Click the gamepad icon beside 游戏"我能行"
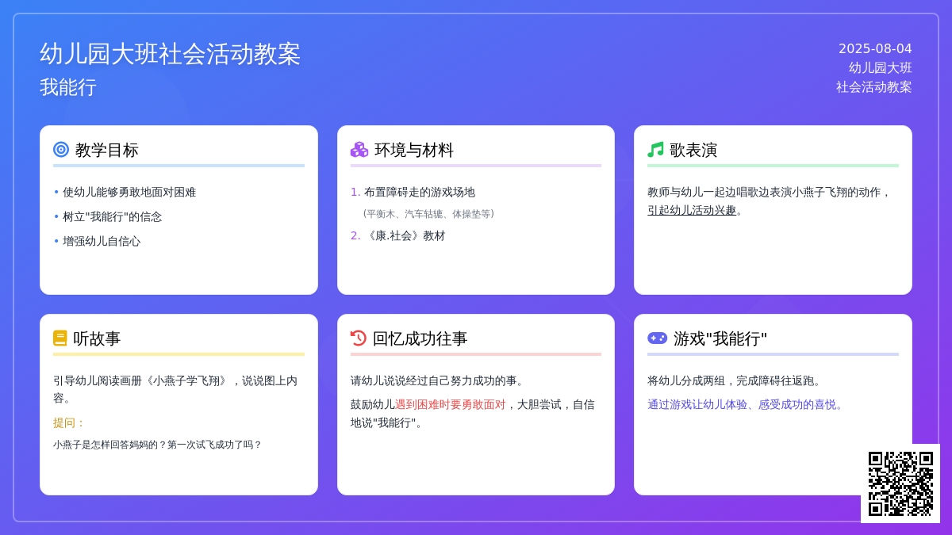Viewport: 952px width, 535px height. coord(658,338)
